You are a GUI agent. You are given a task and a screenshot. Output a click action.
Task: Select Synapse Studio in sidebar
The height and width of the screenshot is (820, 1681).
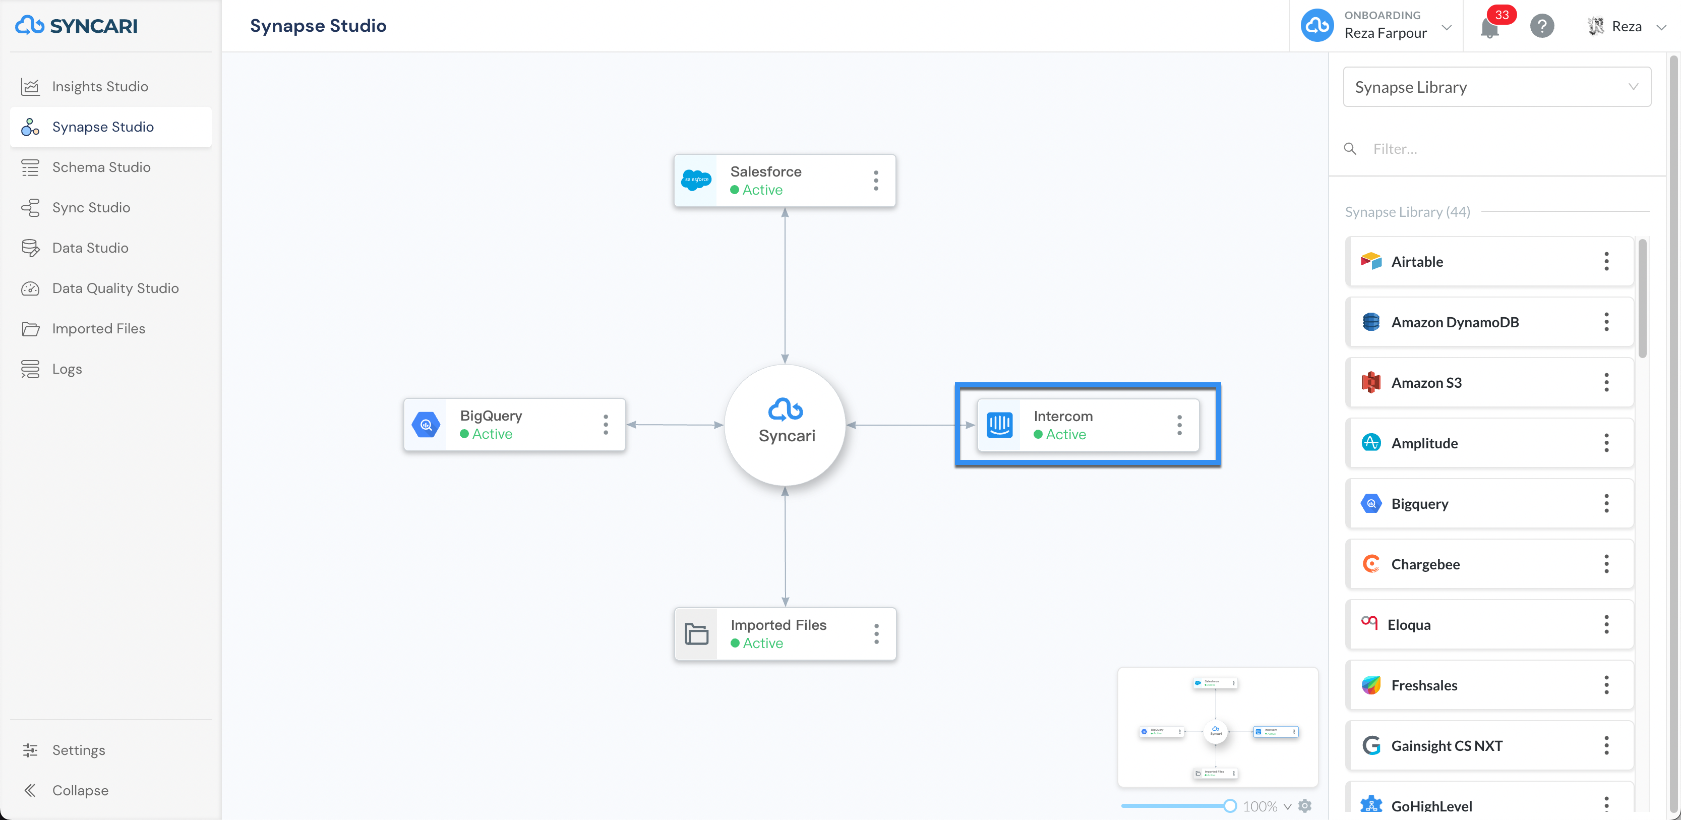[x=111, y=127]
